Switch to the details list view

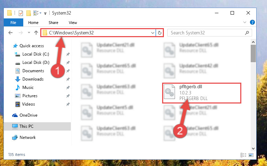[x=243, y=155]
